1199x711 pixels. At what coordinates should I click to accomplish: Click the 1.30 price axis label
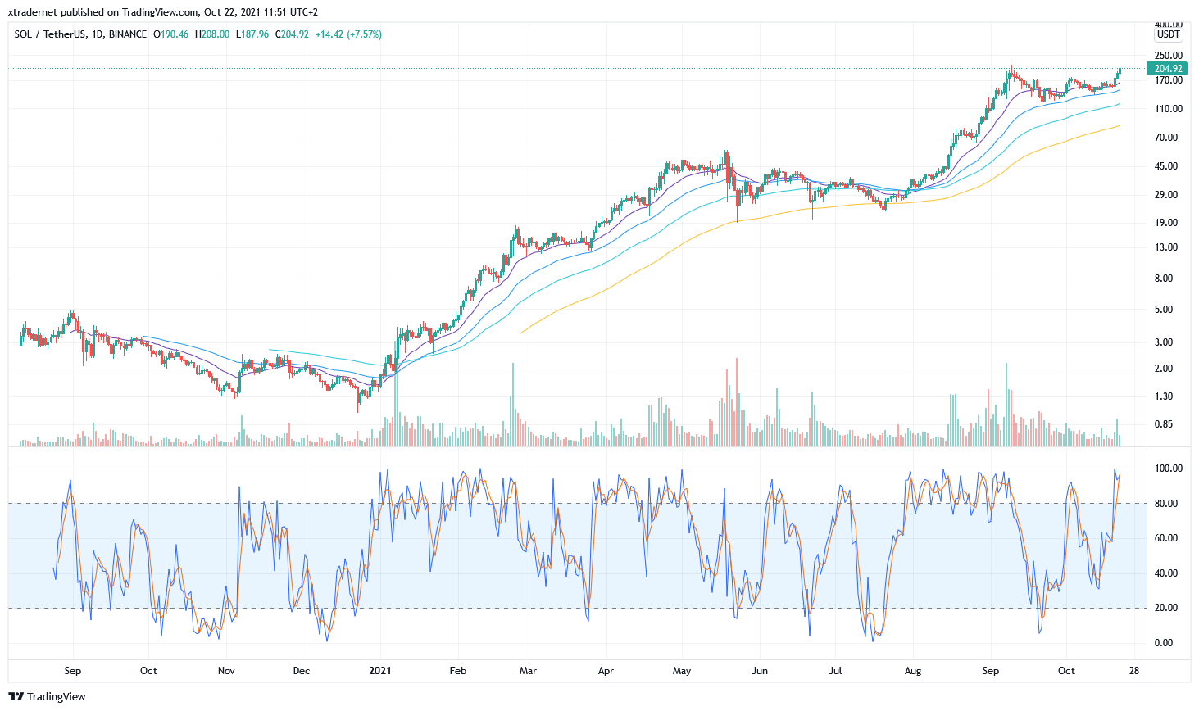[x=1163, y=396]
